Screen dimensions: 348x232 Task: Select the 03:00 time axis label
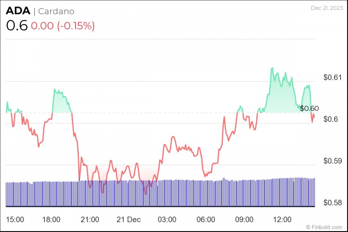tap(167, 219)
